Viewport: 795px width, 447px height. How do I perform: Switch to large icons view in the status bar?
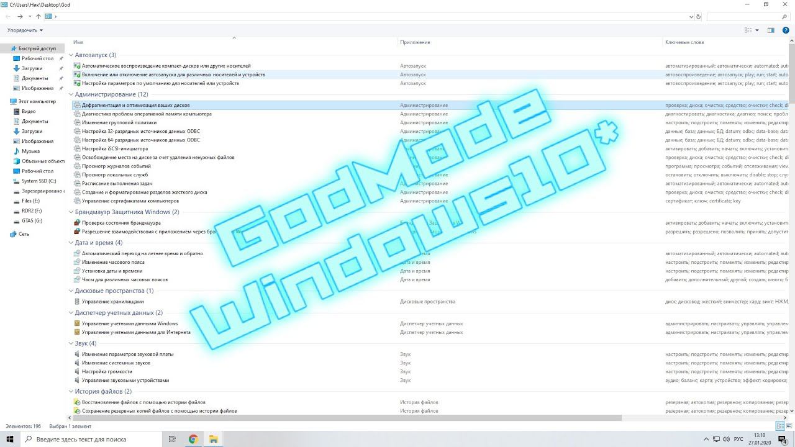click(789, 426)
